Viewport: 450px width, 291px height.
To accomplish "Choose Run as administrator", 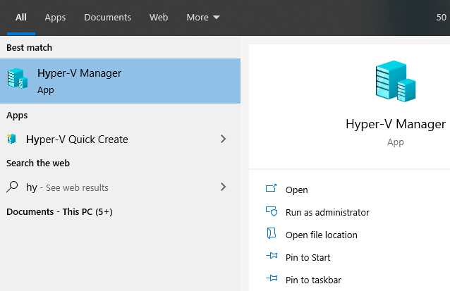I will click(327, 213).
